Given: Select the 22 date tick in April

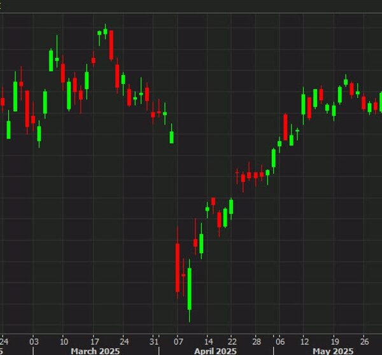Looking at the screenshot, I should 233,340.
